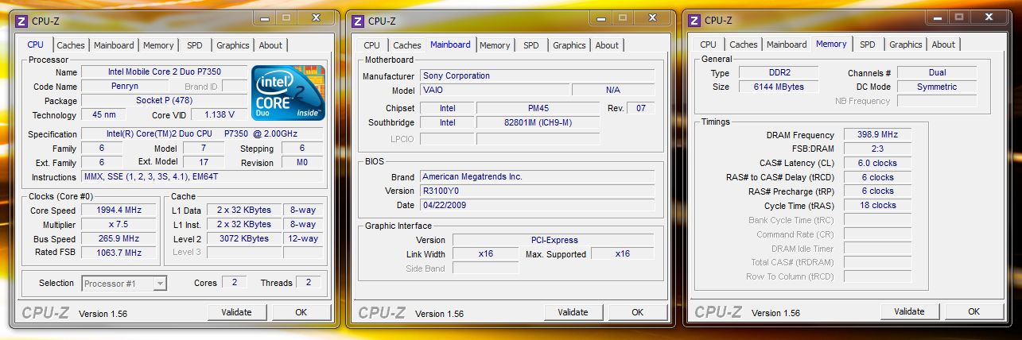Click Validate button in CPU window
This screenshot has width=1022, height=340.
click(236, 312)
